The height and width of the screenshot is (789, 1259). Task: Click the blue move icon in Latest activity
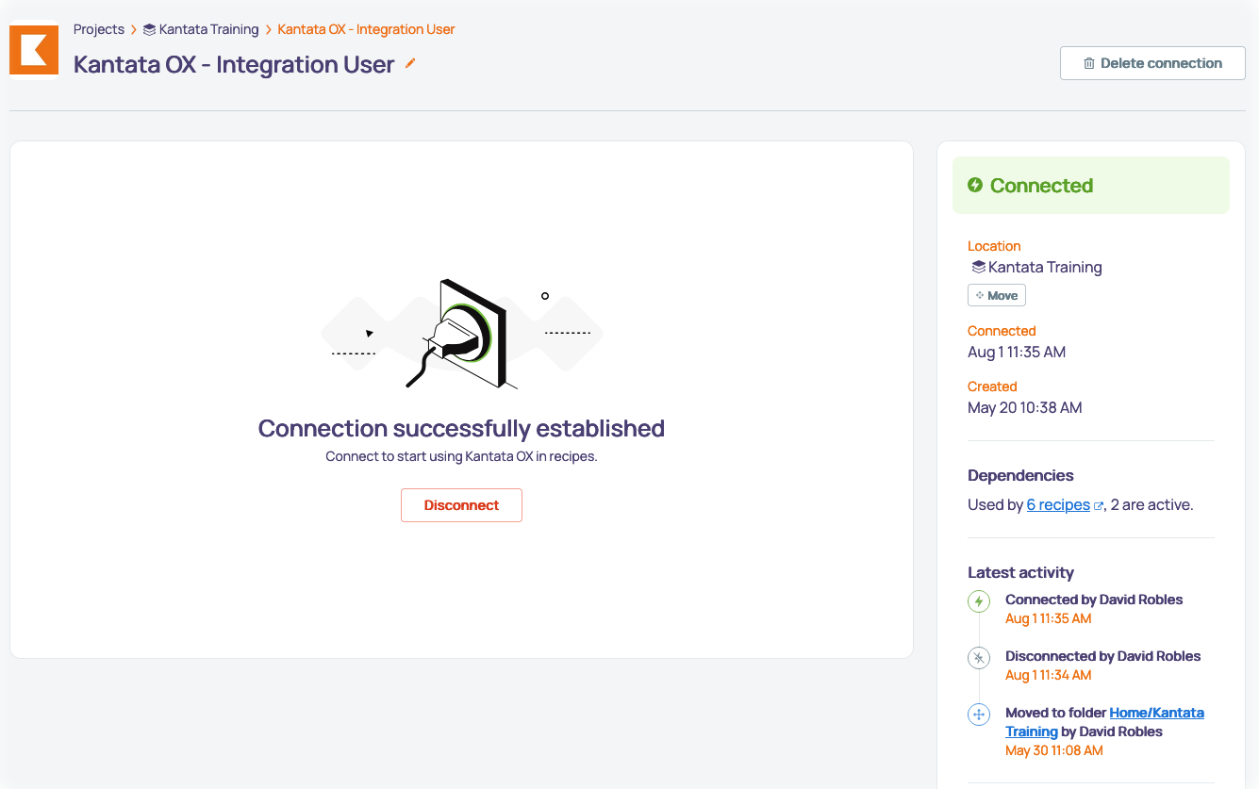[x=979, y=715]
